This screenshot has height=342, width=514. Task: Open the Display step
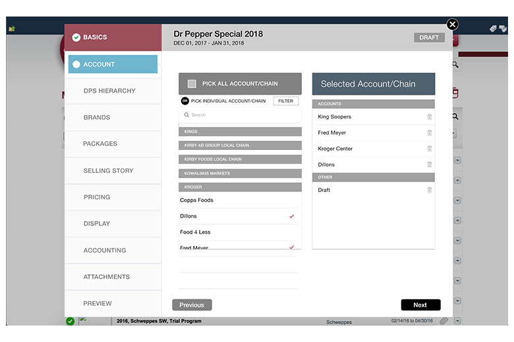113,224
